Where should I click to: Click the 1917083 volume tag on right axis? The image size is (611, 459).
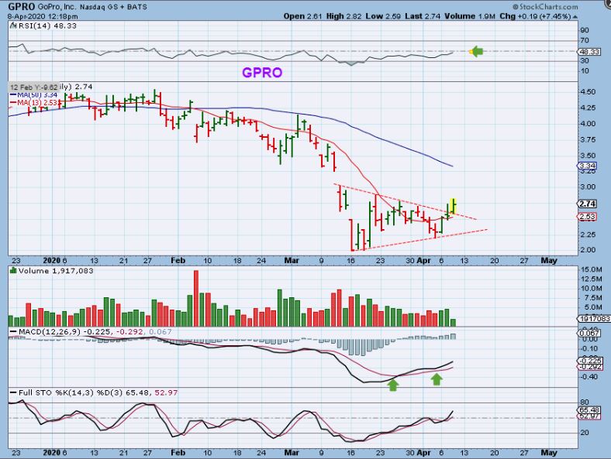coord(593,319)
